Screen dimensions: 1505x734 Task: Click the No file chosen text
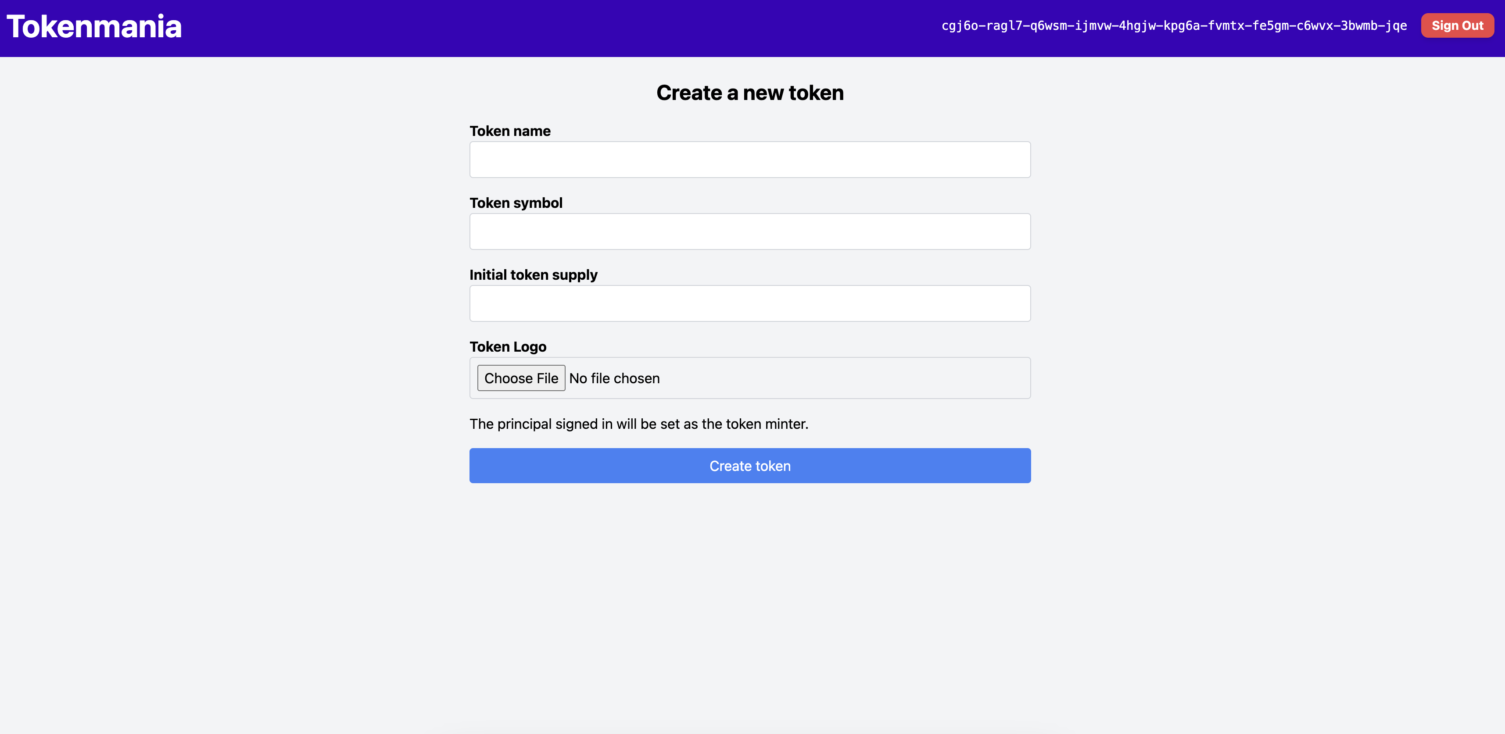[614, 378]
